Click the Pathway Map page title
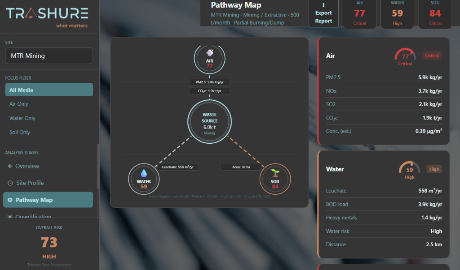 [x=236, y=5]
